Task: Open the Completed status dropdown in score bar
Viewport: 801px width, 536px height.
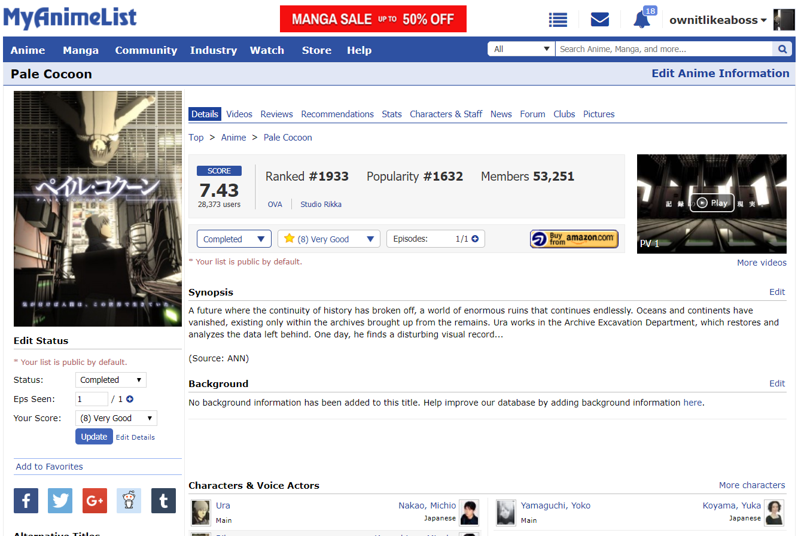Action: pyautogui.click(x=234, y=239)
